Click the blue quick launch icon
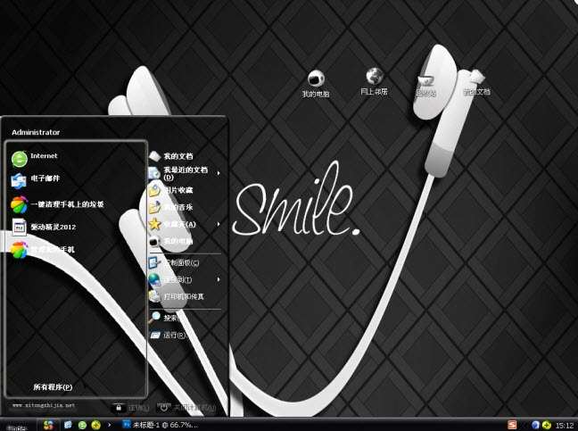This screenshot has height=431, width=578. point(68,425)
